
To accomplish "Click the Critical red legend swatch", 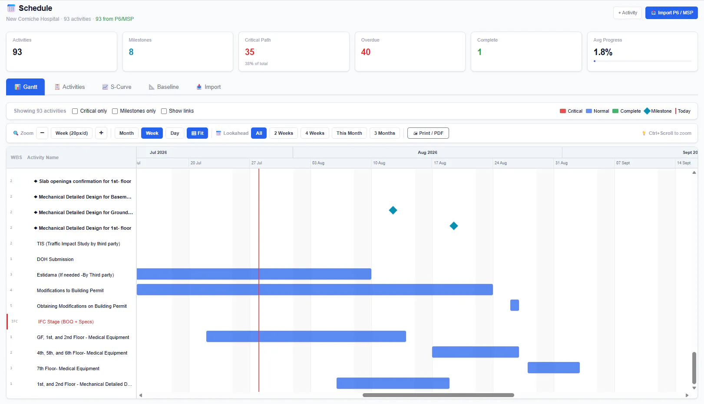I will point(563,111).
